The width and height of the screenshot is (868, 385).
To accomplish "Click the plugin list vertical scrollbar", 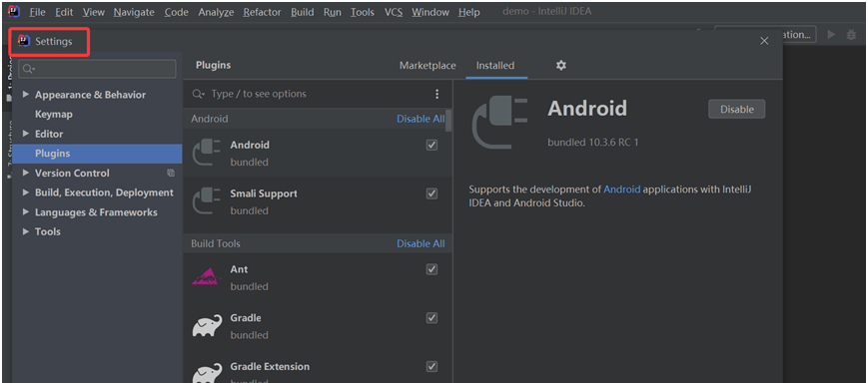I will click(x=448, y=120).
